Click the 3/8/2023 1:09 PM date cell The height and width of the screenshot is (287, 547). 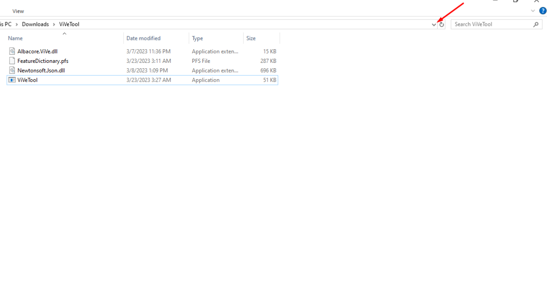[147, 70]
